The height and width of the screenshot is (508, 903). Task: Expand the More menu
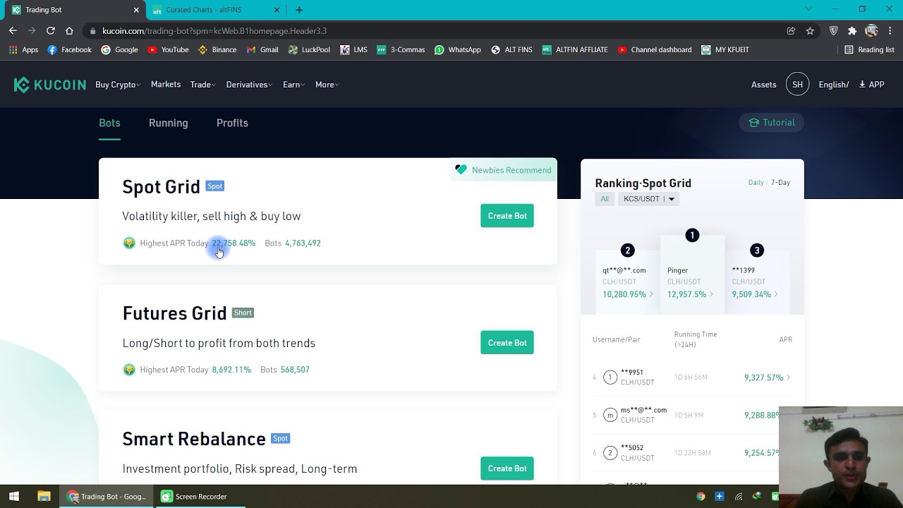coord(327,85)
